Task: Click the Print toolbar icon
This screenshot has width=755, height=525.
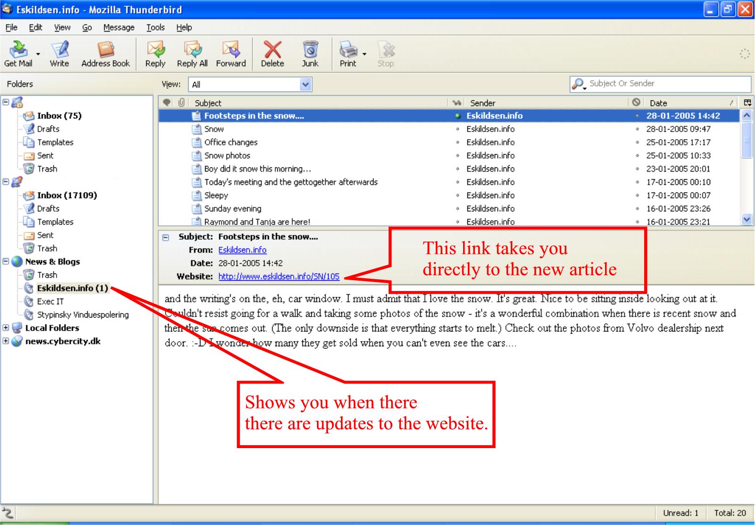Action: (348, 53)
